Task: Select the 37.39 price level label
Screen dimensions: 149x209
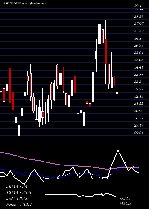Action: coord(139,31)
